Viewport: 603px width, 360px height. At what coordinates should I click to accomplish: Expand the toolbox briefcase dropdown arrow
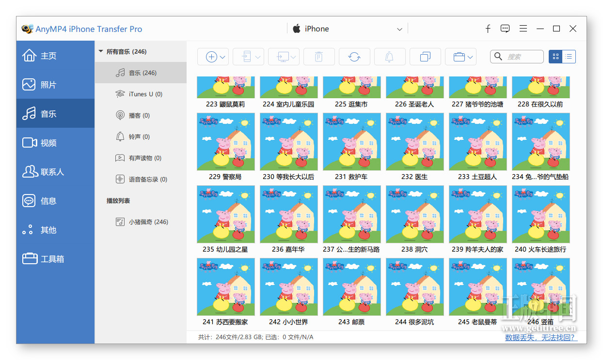[x=470, y=57]
